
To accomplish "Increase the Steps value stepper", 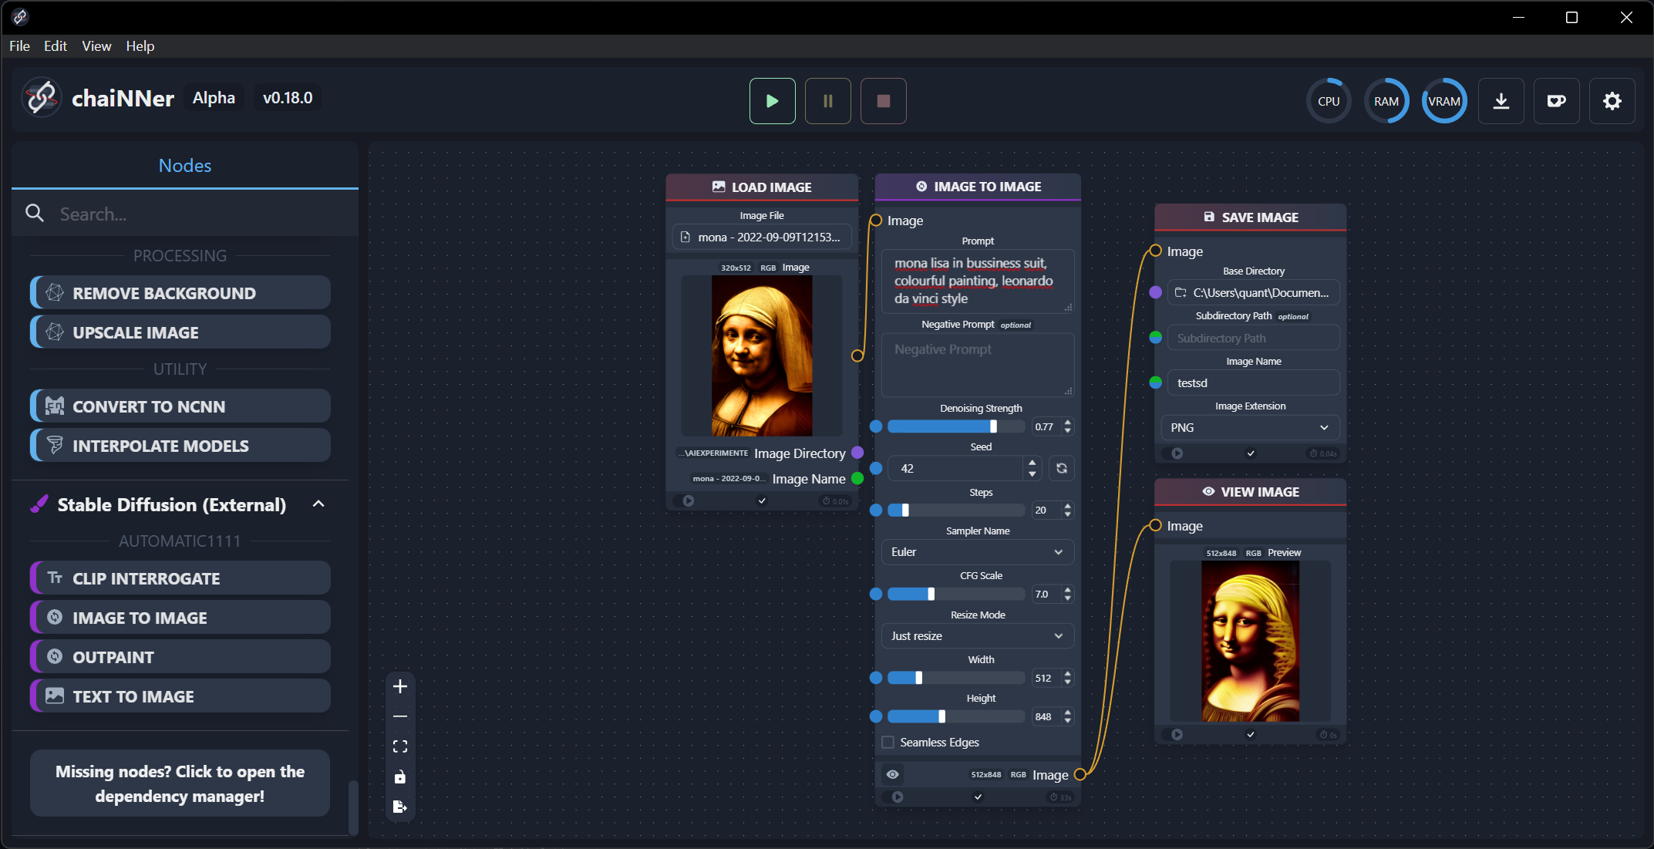I will tap(1068, 505).
